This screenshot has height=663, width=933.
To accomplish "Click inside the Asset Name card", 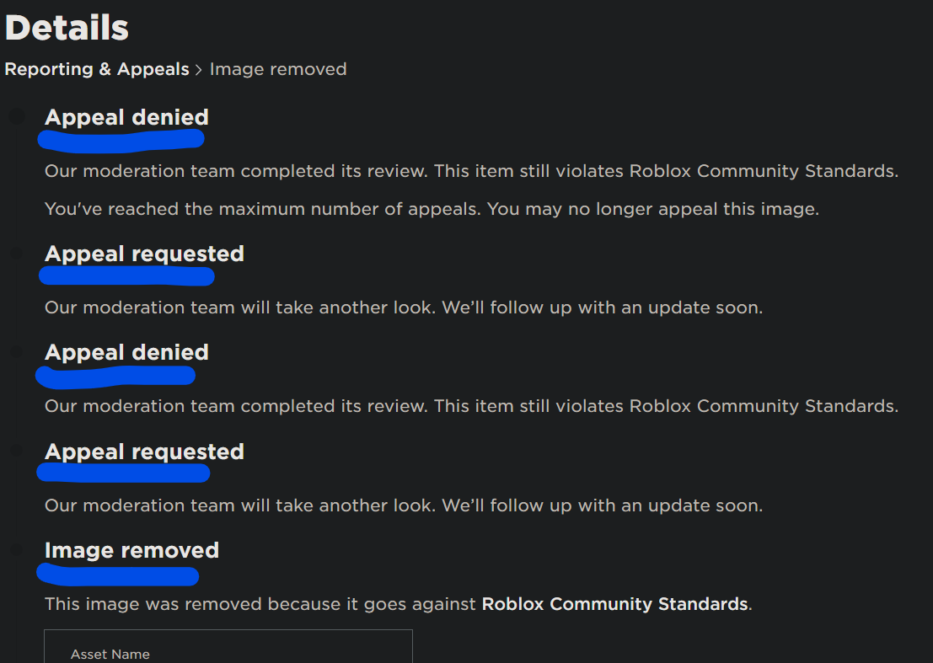I will click(228, 649).
